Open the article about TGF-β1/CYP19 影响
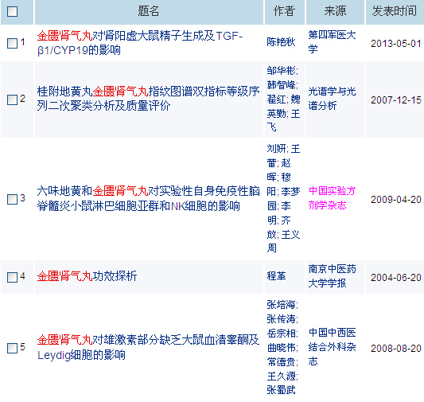The height and width of the screenshot is (402, 424). coord(140,43)
